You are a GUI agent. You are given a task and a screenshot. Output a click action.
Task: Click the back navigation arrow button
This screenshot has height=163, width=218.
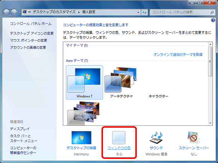[6, 12]
